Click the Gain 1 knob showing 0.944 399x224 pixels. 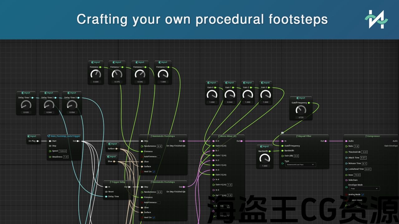pos(230,95)
